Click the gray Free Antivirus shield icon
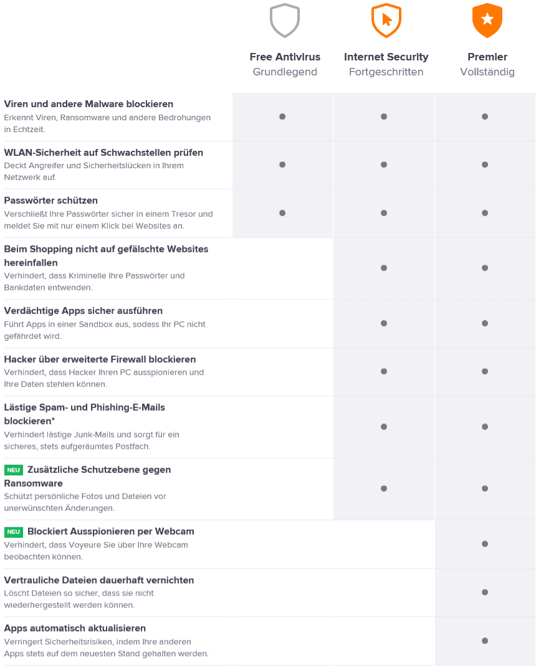 click(x=285, y=21)
